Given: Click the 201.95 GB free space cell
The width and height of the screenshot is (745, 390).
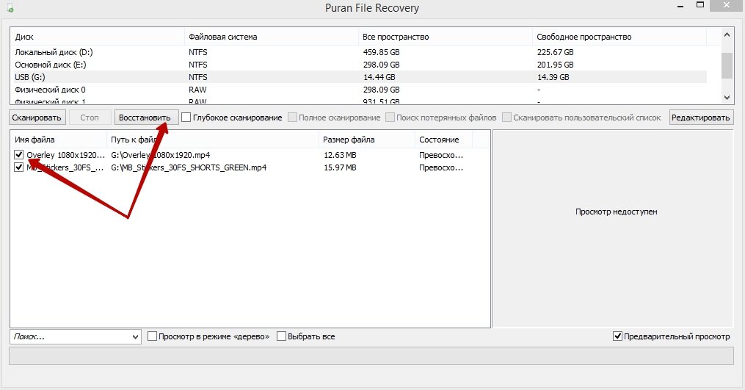Looking at the screenshot, I should click(555, 65).
